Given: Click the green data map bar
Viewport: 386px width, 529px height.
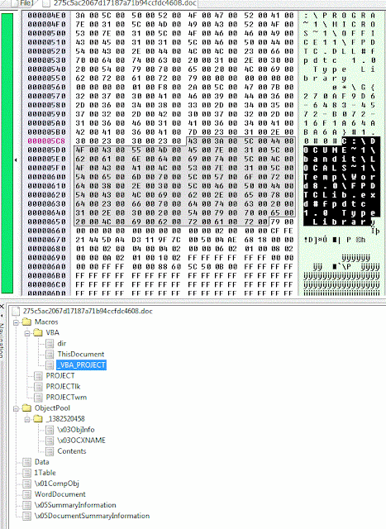Looking at the screenshot, I should coord(7,153).
